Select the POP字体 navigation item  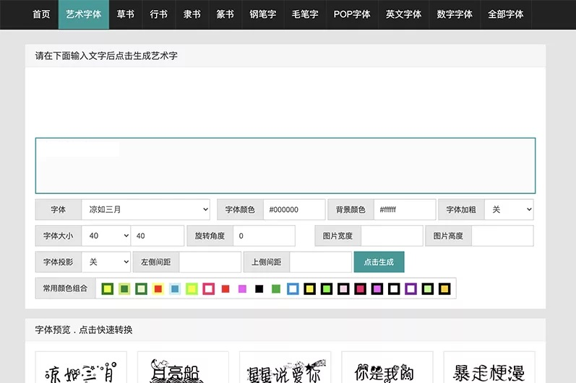tap(352, 14)
